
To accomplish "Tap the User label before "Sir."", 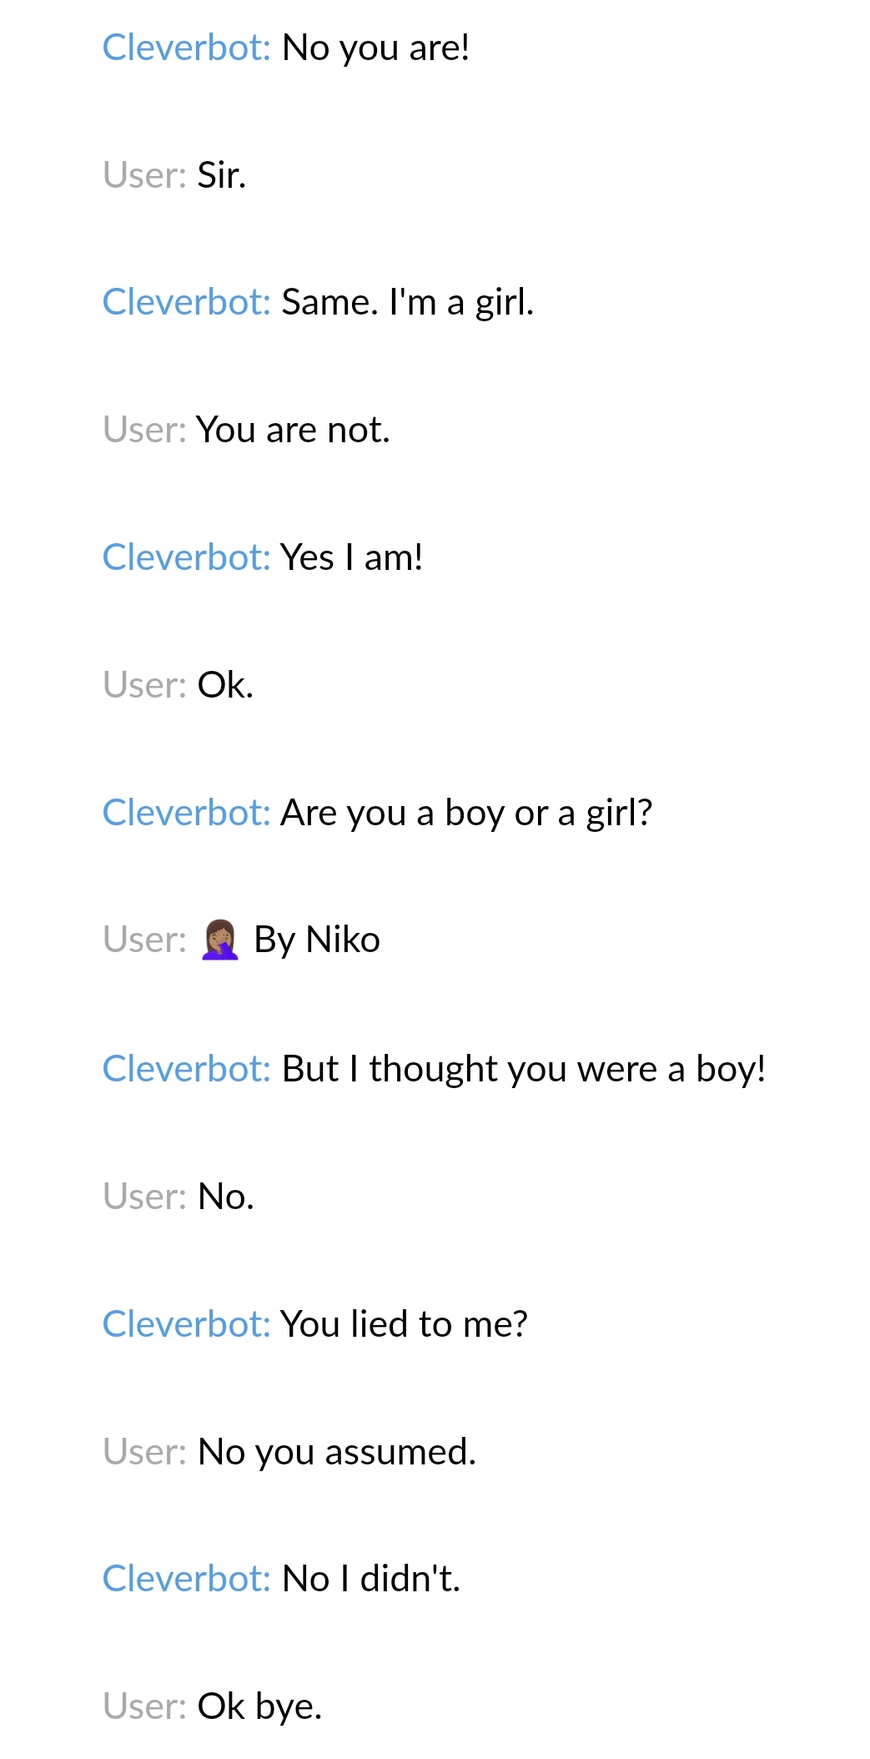I will point(144,175).
